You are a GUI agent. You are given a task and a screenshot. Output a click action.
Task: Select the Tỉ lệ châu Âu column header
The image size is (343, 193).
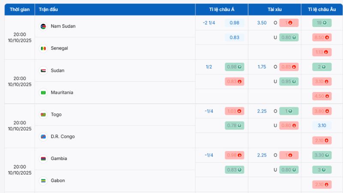pyautogui.click(x=322, y=9)
